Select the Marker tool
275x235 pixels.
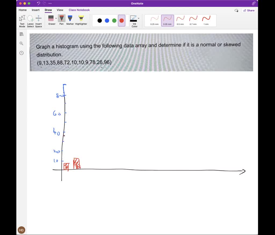pos(70,20)
